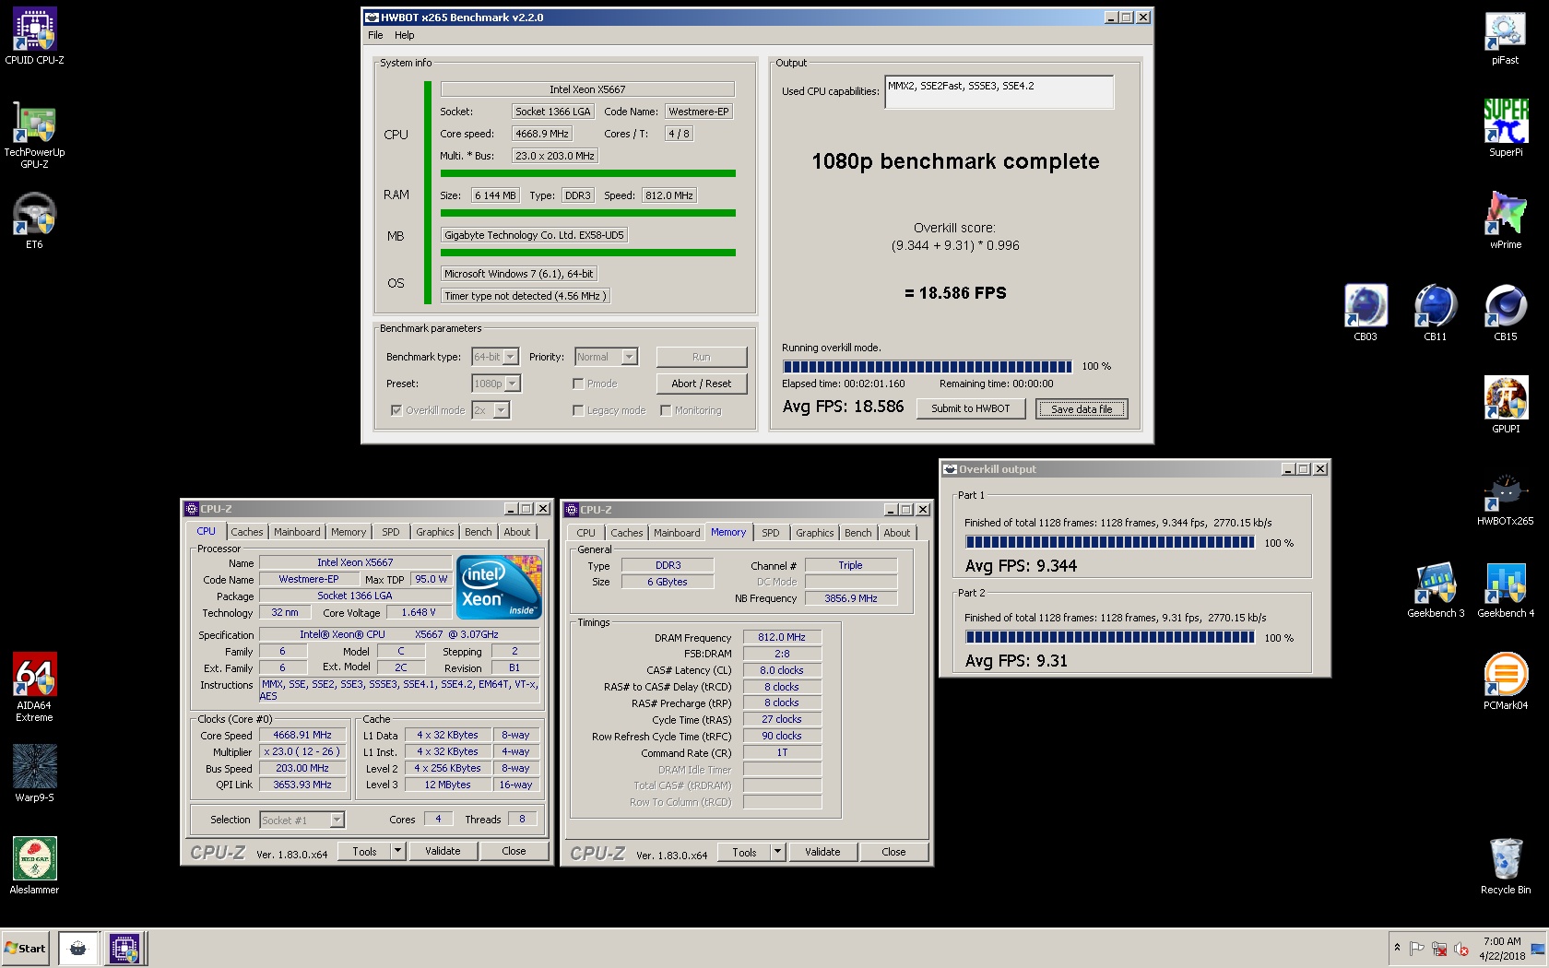This screenshot has width=1549, height=968.
Task: Click the Run button in HWBOT x265
Action: point(702,357)
